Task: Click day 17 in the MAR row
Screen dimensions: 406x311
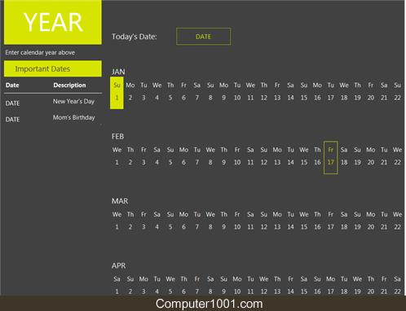Action: (330, 227)
